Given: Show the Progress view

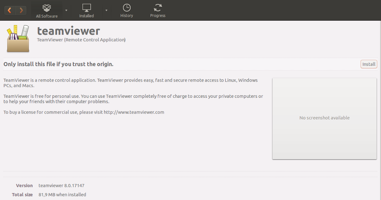Looking at the screenshot, I should coord(158,10).
